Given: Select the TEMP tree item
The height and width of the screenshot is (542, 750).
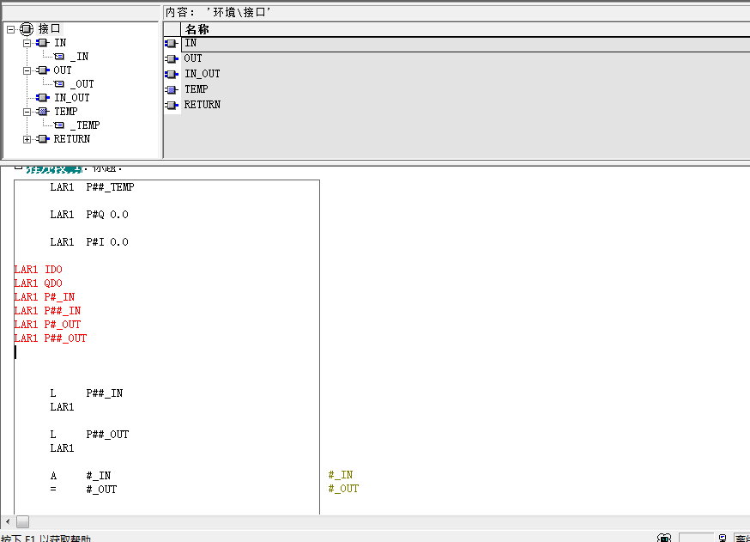Looking at the screenshot, I should (x=66, y=112).
